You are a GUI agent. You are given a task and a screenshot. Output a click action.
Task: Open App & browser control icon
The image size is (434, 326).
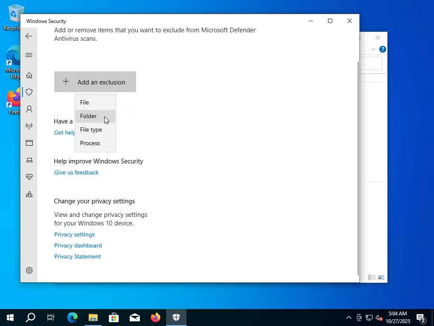click(29, 143)
